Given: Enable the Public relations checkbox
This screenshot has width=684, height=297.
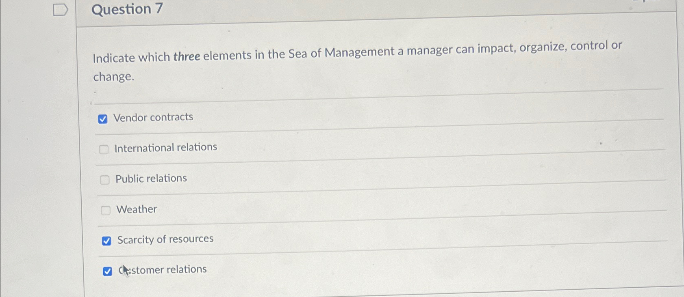Looking at the screenshot, I should (106, 180).
